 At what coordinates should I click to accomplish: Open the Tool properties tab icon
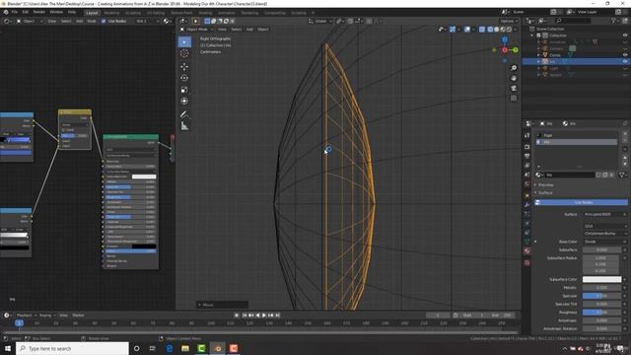coord(527,136)
